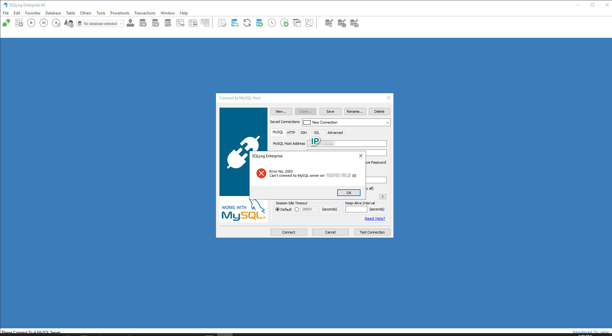
Task: Create a new connection with the green plug icon
Action: click(x=6, y=23)
